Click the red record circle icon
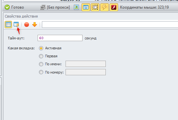Image resolution: width=178 pixels, height=120 pixels. (x=27, y=25)
